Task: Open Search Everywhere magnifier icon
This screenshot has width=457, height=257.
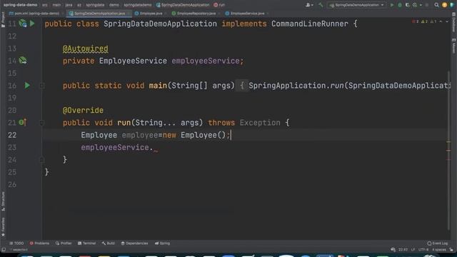Action: (x=436, y=5)
